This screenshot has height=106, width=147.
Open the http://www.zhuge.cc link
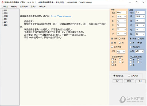click(61, 16)
